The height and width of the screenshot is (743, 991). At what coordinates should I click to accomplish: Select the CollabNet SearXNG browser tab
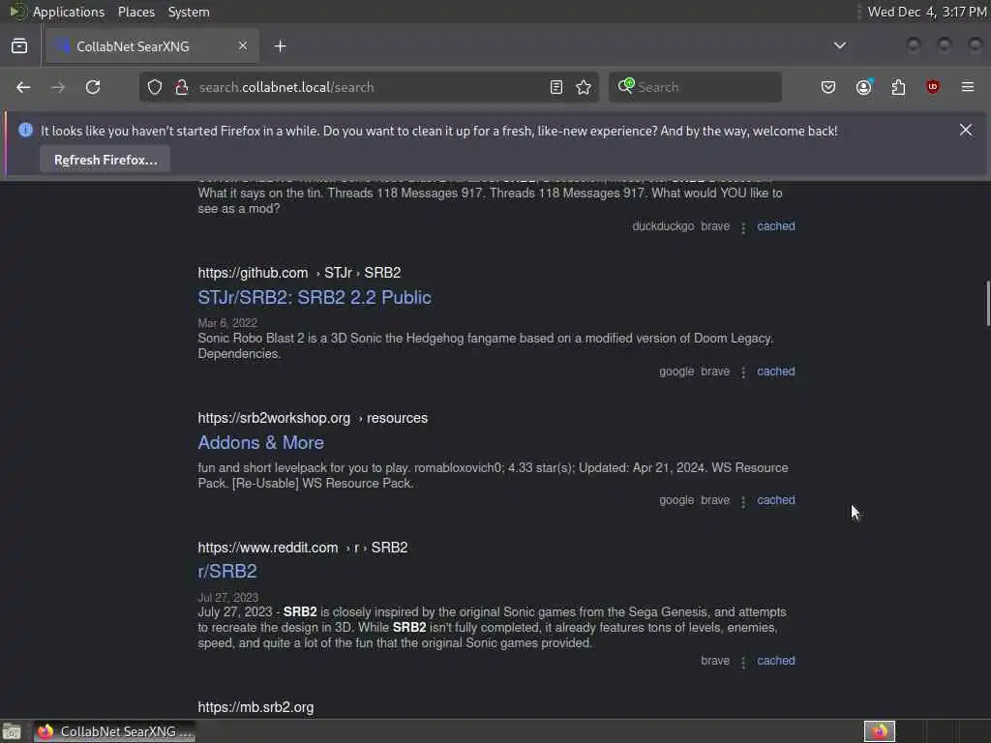152,46
